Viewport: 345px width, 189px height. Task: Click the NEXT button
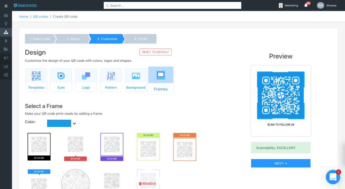coord(281,163)
